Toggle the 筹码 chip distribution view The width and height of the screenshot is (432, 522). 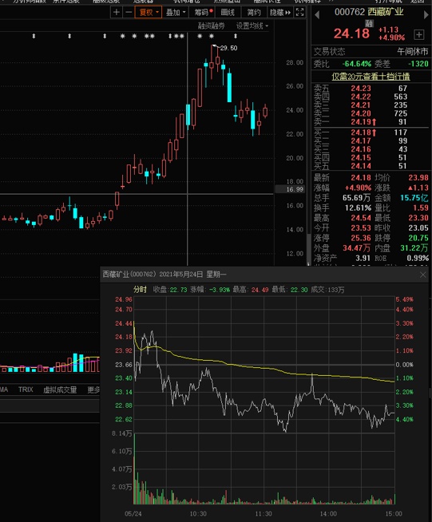click(203, 12)
